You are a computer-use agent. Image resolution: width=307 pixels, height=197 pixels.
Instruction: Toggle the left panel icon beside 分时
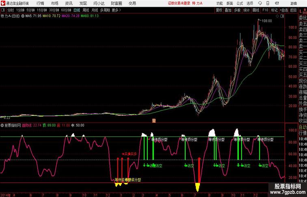3,10
